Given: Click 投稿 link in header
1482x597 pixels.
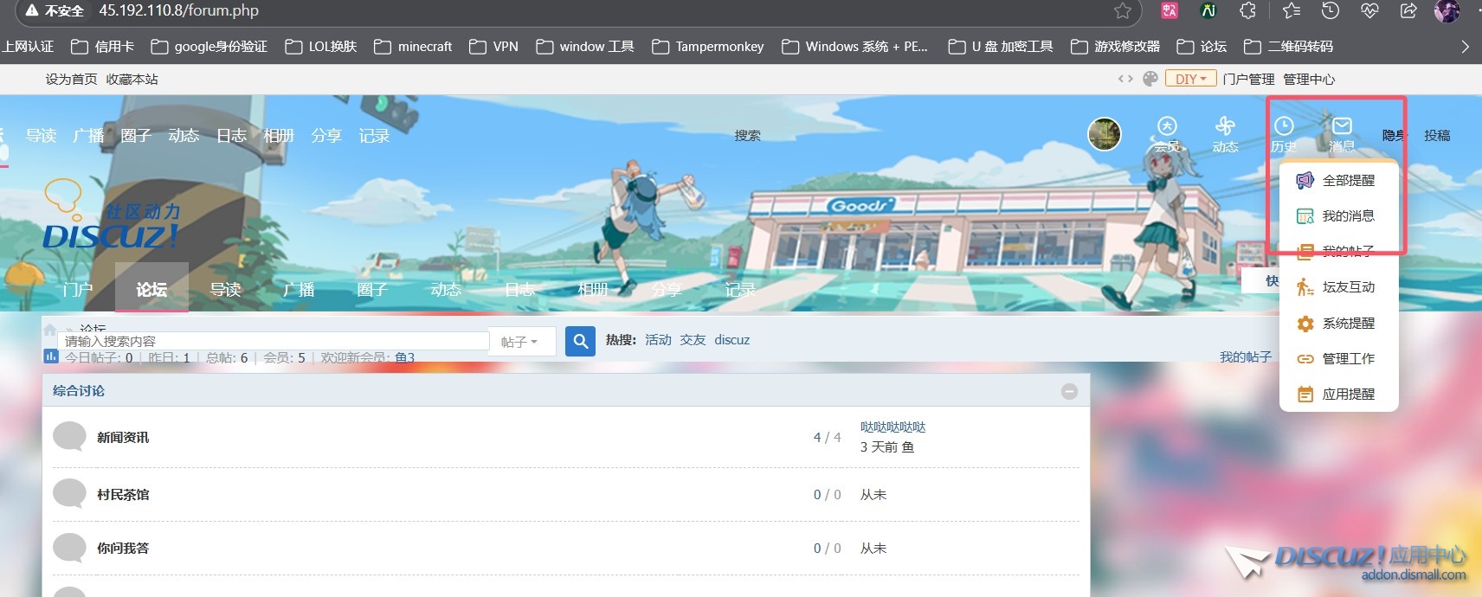Looking at the screenshot, I should (1437, 135).
